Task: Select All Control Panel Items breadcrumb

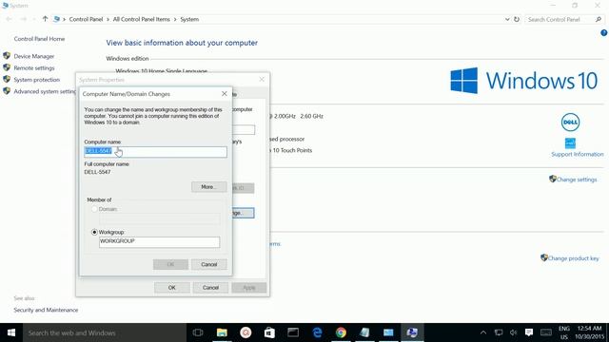Action: (x=142, y=19)
